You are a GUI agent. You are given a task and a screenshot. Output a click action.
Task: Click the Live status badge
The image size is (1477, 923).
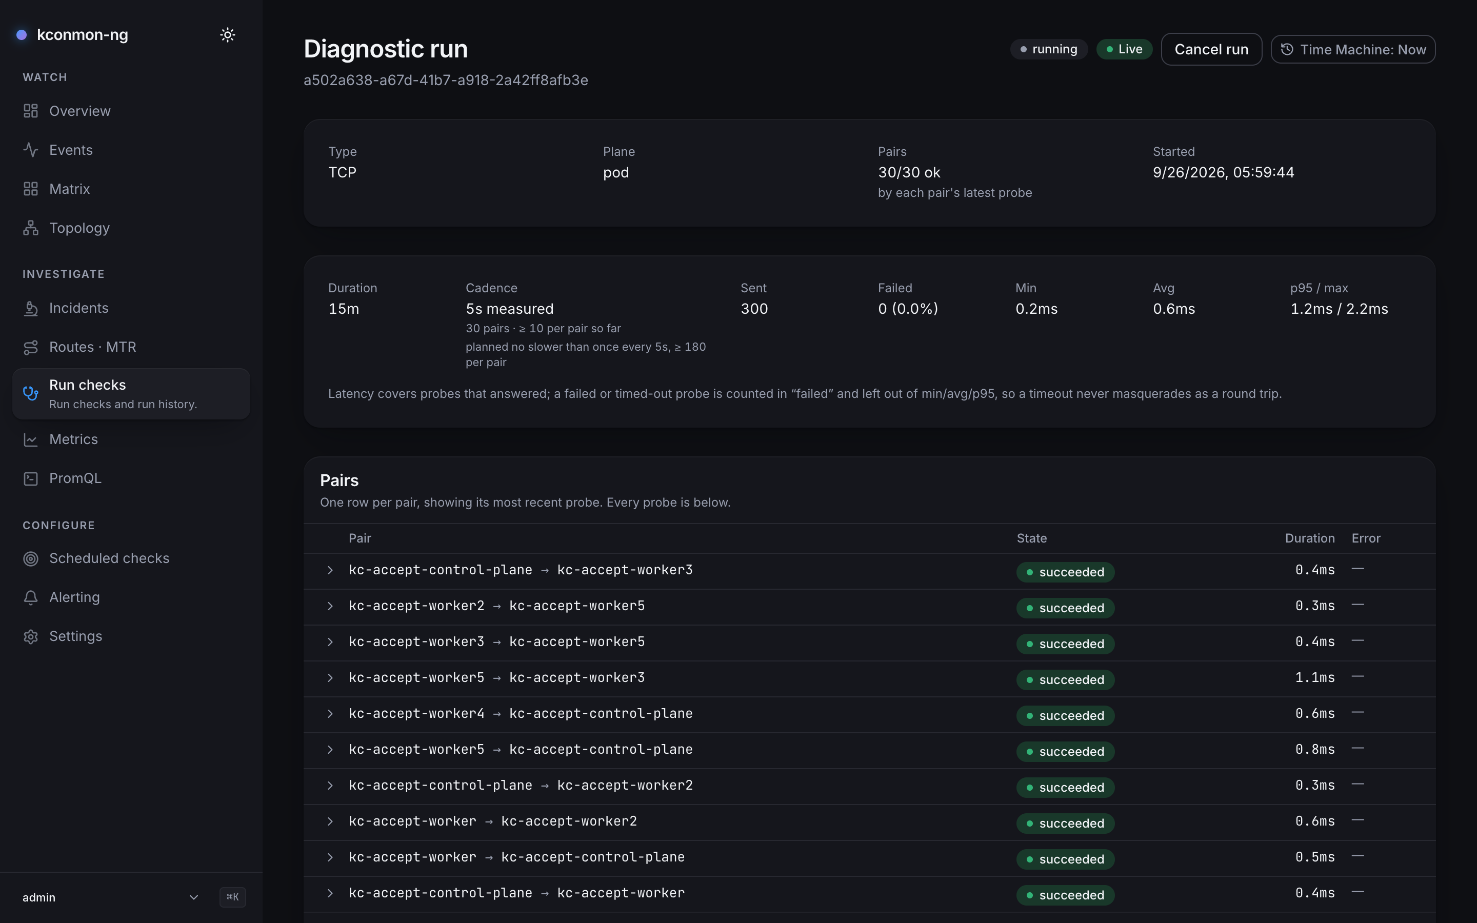click(x=1124, y=49)
